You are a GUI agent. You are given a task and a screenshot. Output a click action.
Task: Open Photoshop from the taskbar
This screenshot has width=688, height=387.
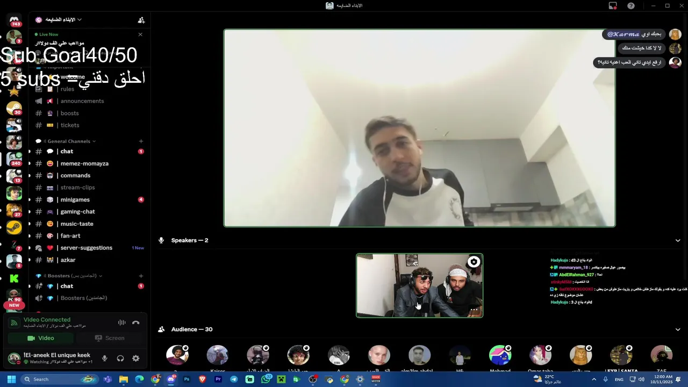click(x=187, y=379)
